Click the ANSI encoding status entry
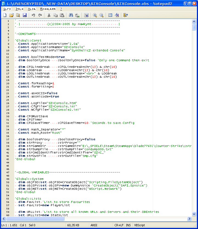Viewport: 198px width, 229px height. click(94, 225)
